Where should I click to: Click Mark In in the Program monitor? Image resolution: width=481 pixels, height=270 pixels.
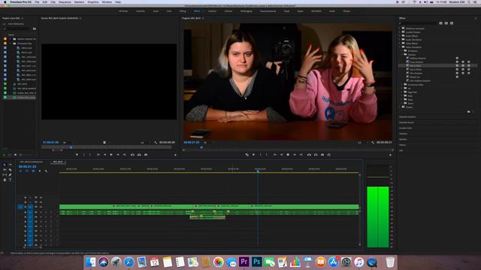[x=261, y=154]
